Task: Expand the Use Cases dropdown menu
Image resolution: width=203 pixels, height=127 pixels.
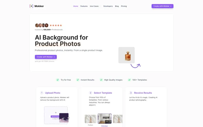Action: (x=95, y=6)
